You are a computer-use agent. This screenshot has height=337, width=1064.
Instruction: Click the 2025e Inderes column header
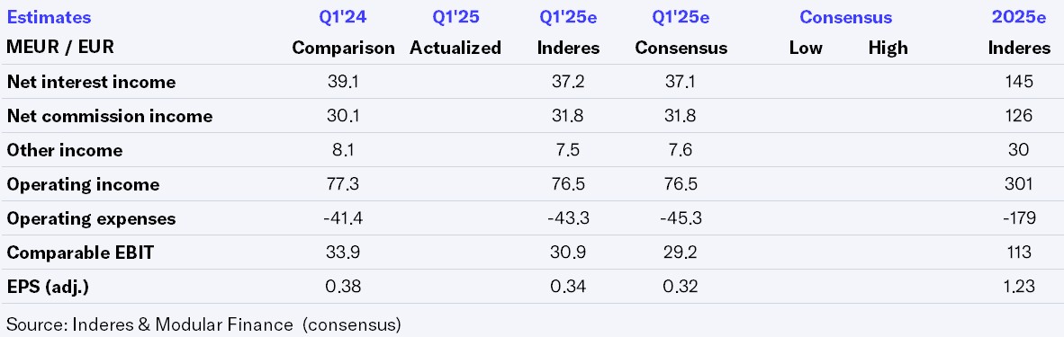[1018, 32]
